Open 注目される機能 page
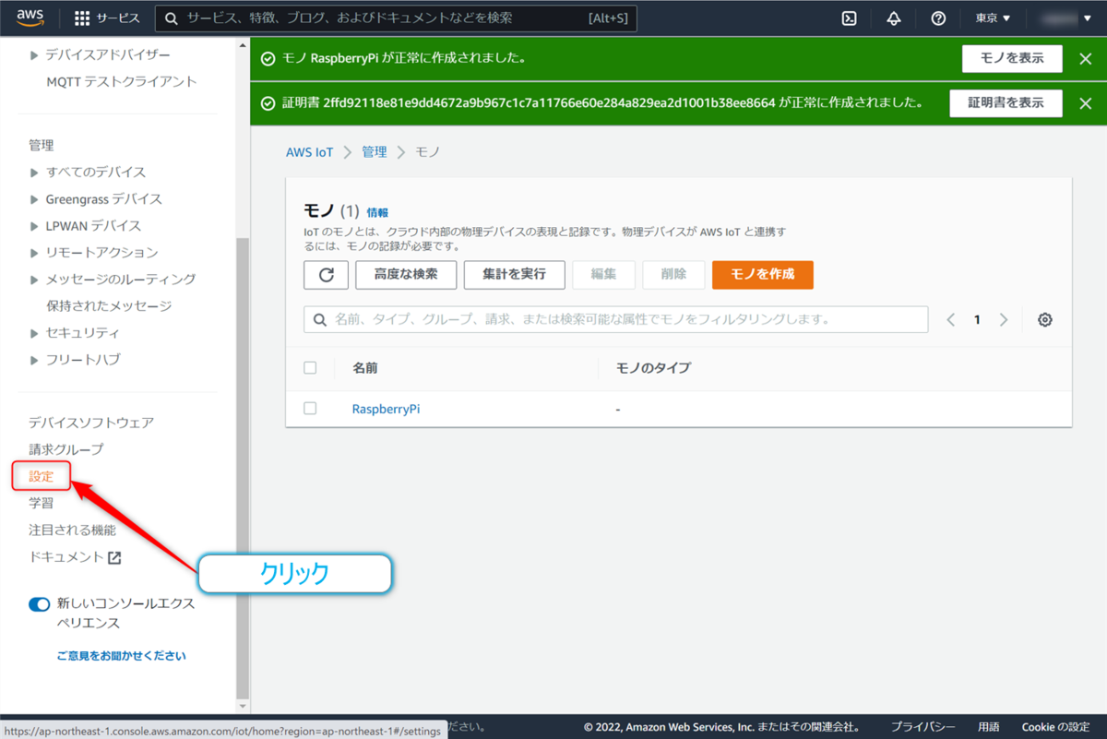Screen dimensions: 1107x739 point(73,530)
